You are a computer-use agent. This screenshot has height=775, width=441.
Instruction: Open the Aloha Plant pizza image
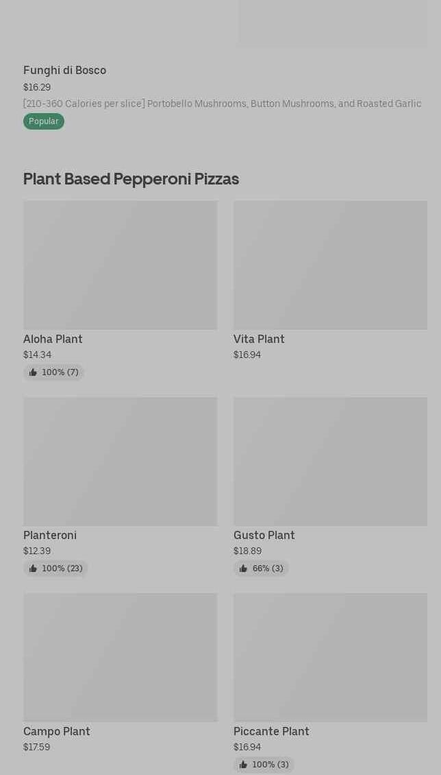coord(120,265)
